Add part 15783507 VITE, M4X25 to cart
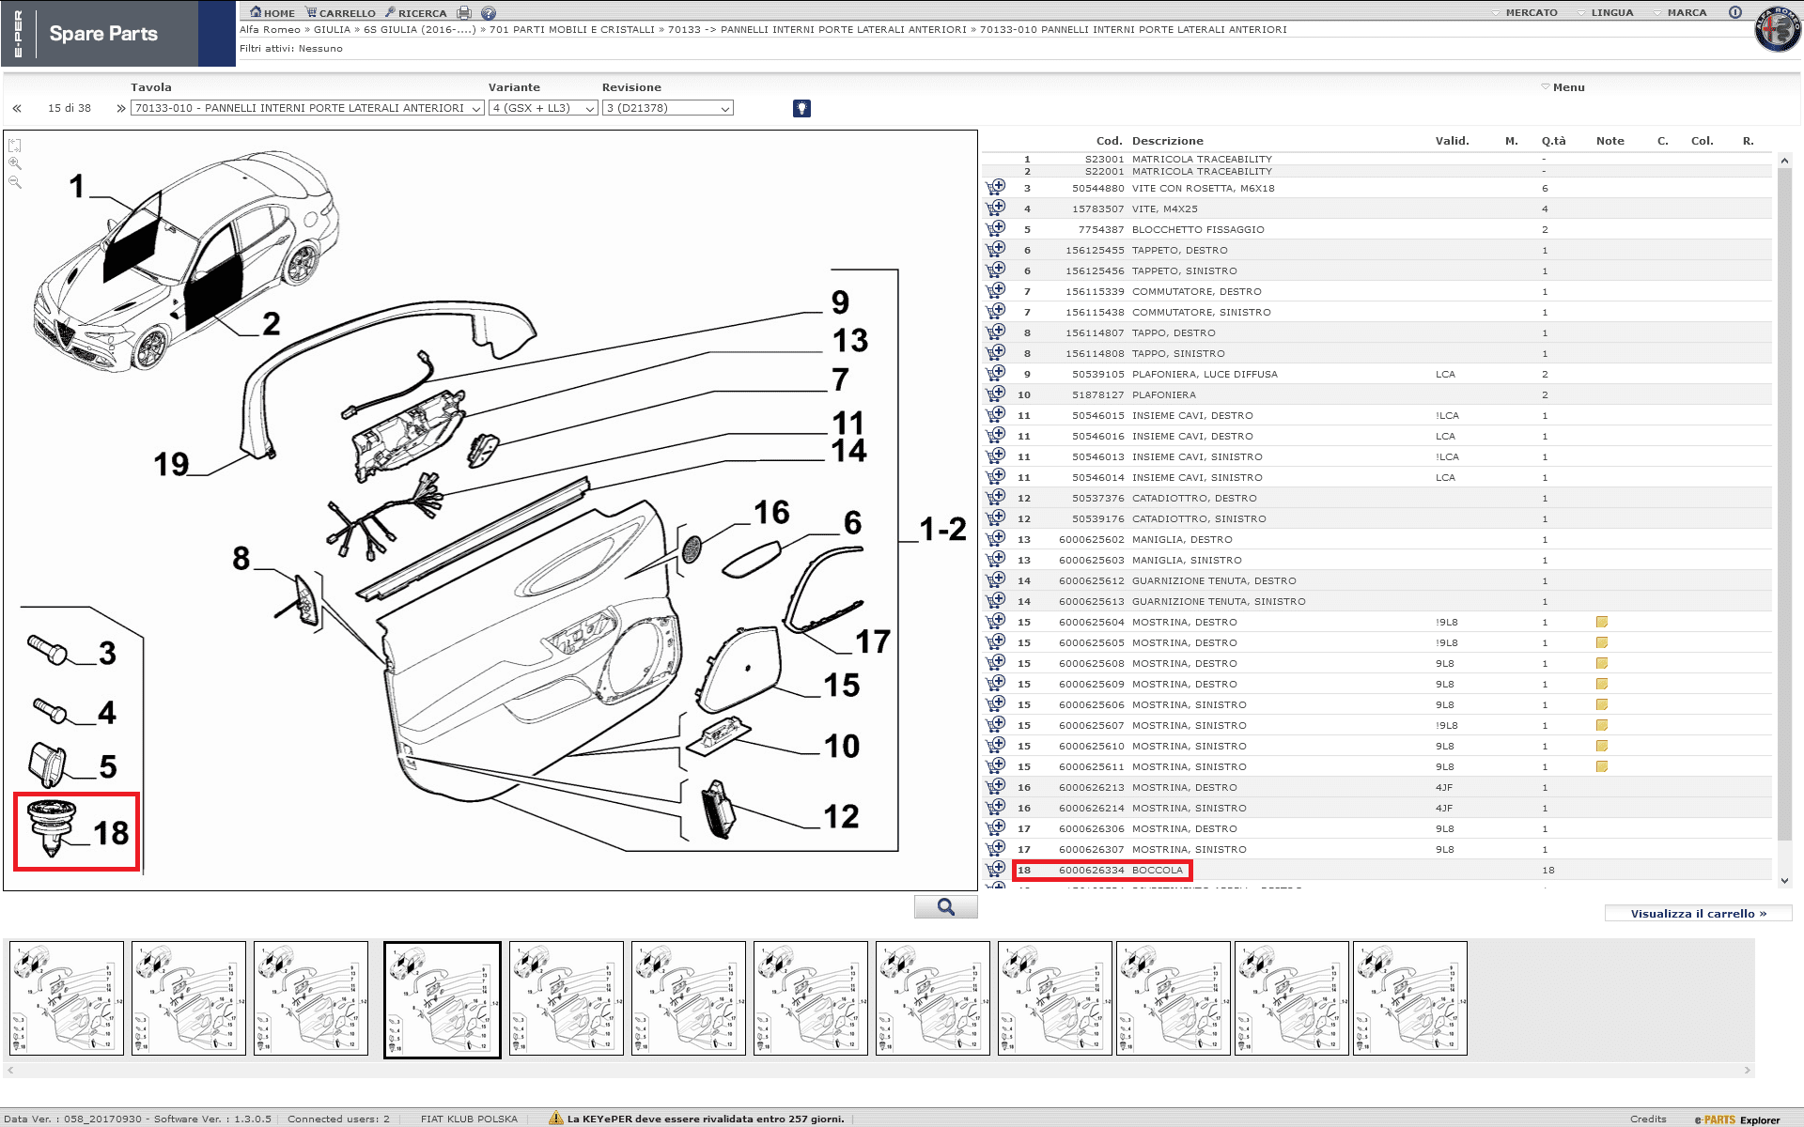This screenshot has width=1804, height=1127. tap(996, 208)
